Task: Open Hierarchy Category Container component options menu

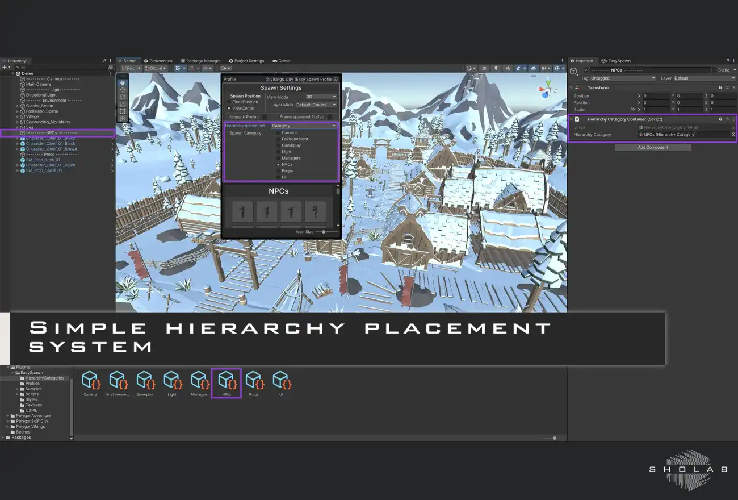Action: tap(733, 119)
